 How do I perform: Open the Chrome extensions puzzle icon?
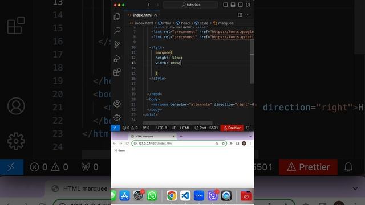[x=231, y=143]
